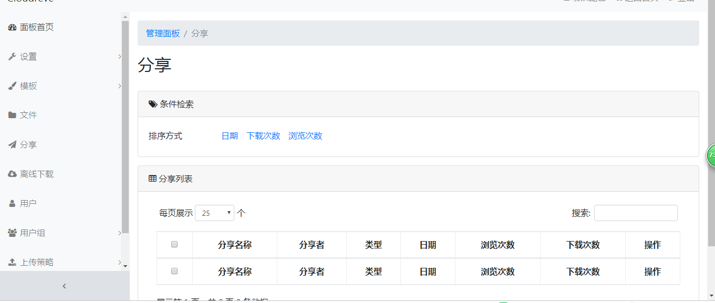Open the per-page count dropdown showing 25

coord(214,213)
